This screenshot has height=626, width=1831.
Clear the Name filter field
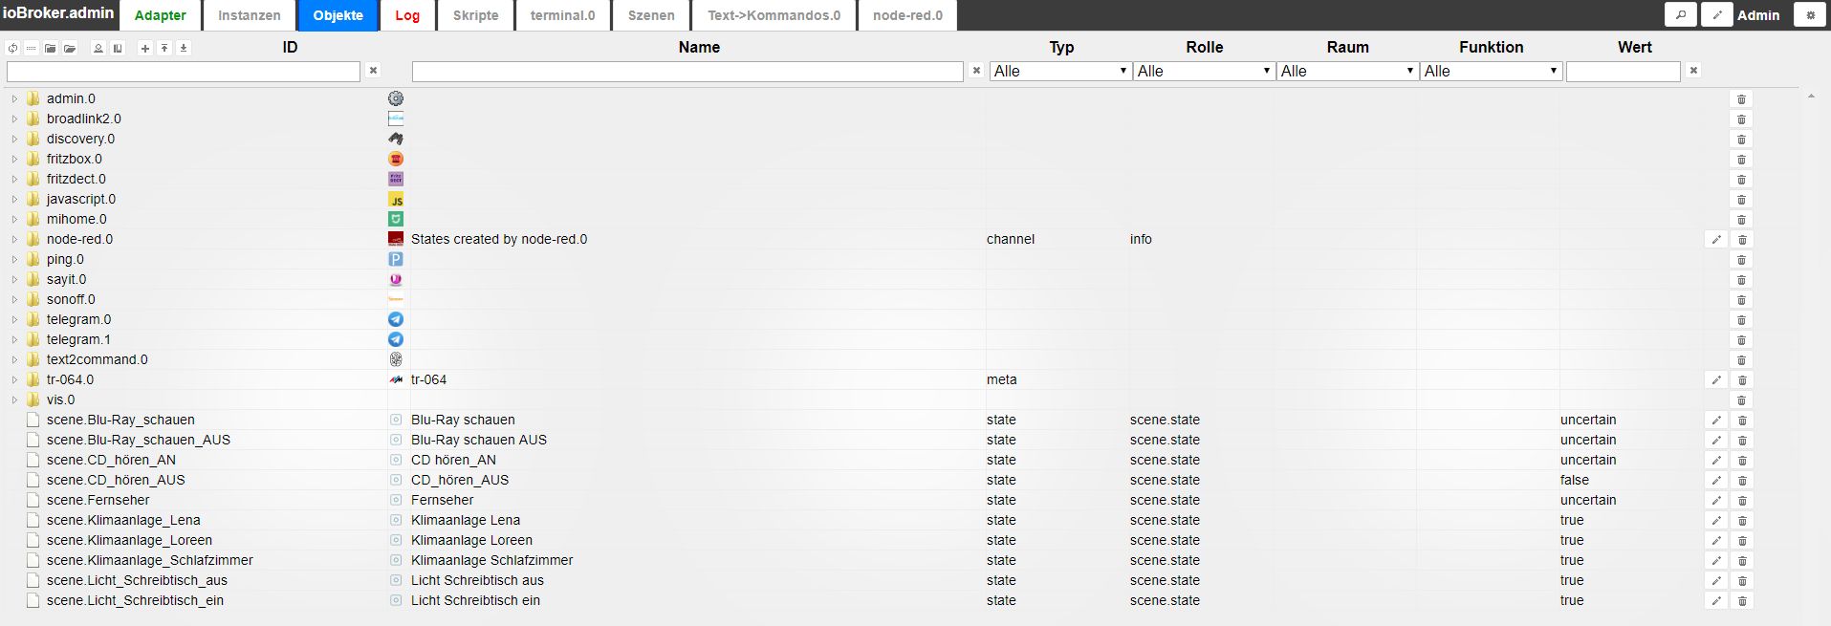coord(975,71)
